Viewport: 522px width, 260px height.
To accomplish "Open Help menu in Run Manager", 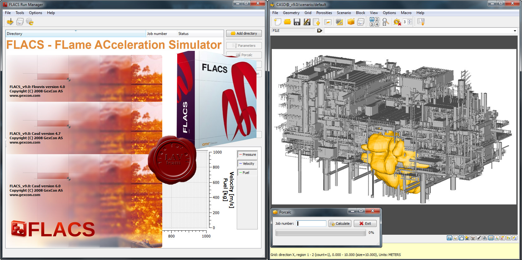I will (x=51, y=13).
